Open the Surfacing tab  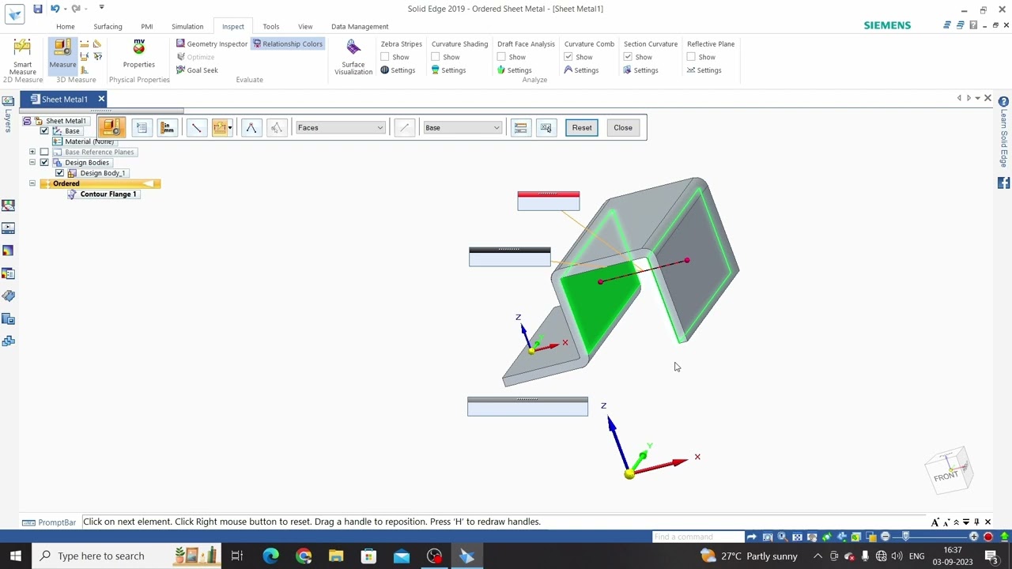(x=108, y=26)
